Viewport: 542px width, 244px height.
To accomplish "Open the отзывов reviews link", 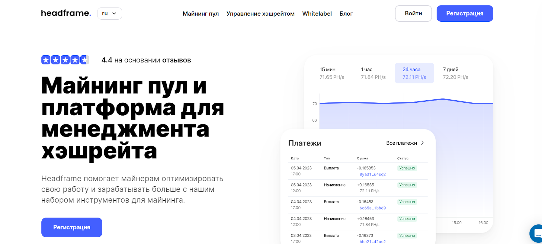I will point(176,60).
